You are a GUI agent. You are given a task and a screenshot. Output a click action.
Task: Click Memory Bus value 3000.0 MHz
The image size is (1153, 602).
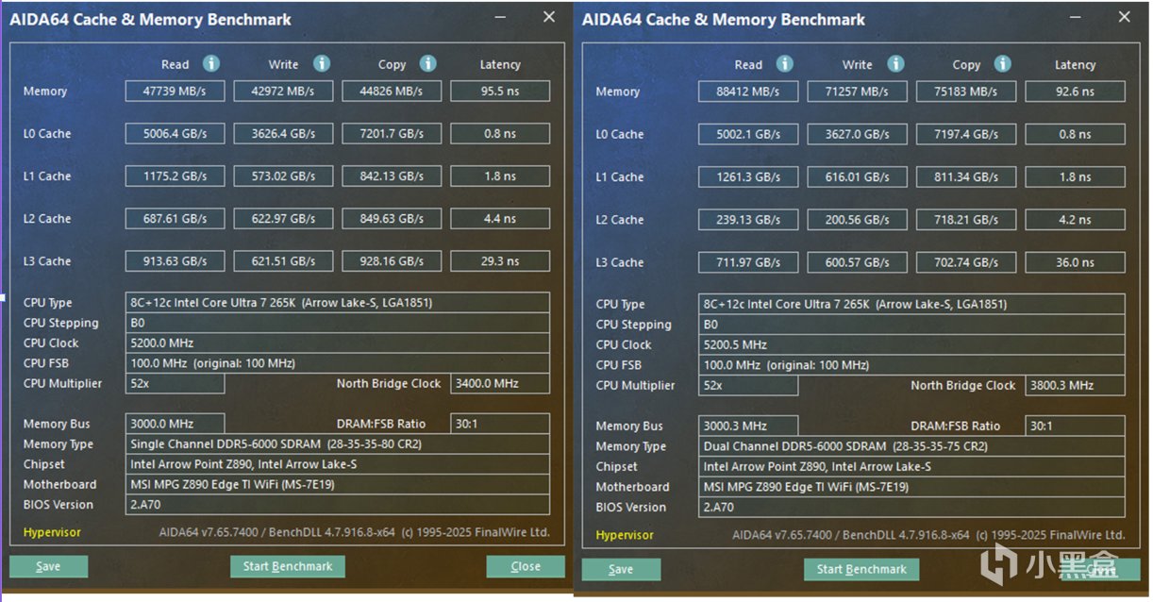click(x=175, y=424)
